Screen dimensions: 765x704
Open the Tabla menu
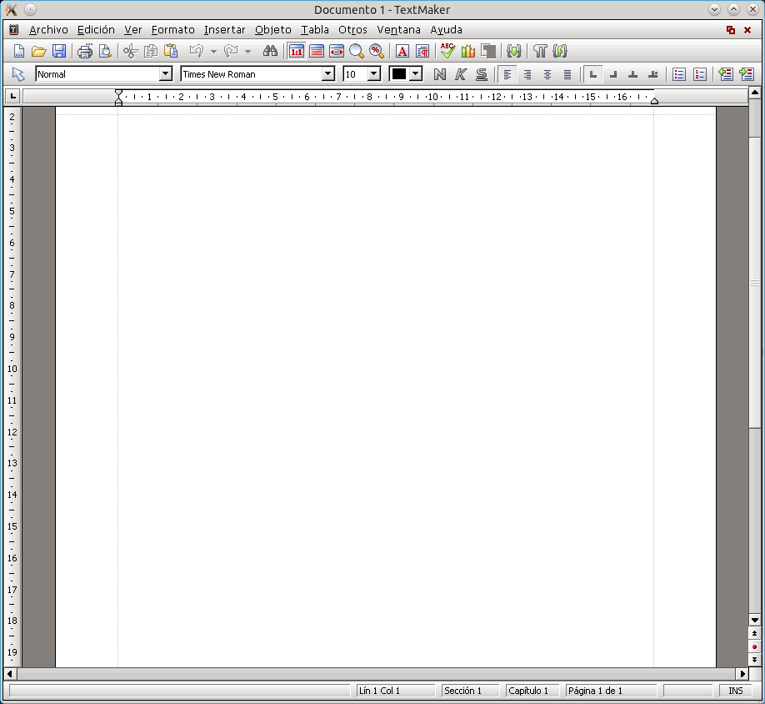click(x=315, y=29)
